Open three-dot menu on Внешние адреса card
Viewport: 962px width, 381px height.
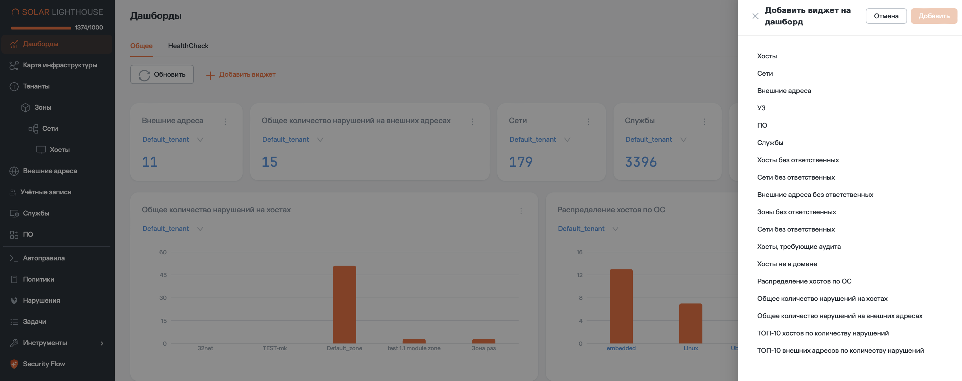(225, 122)
